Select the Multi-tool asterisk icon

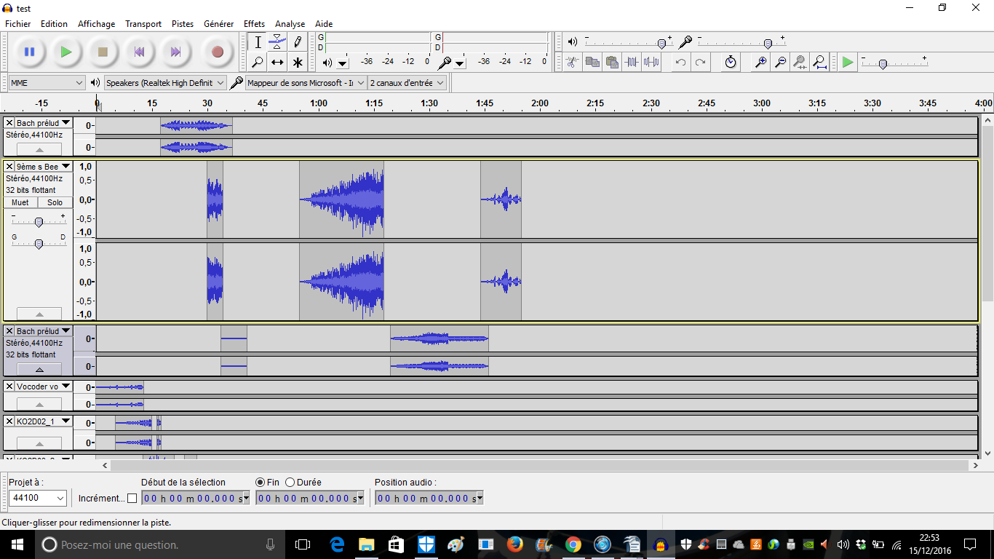pyautogui.click(x=298, y=63)
